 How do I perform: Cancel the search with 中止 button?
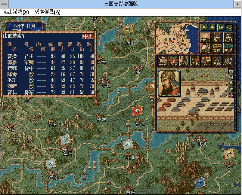click(x=88, y=36)
